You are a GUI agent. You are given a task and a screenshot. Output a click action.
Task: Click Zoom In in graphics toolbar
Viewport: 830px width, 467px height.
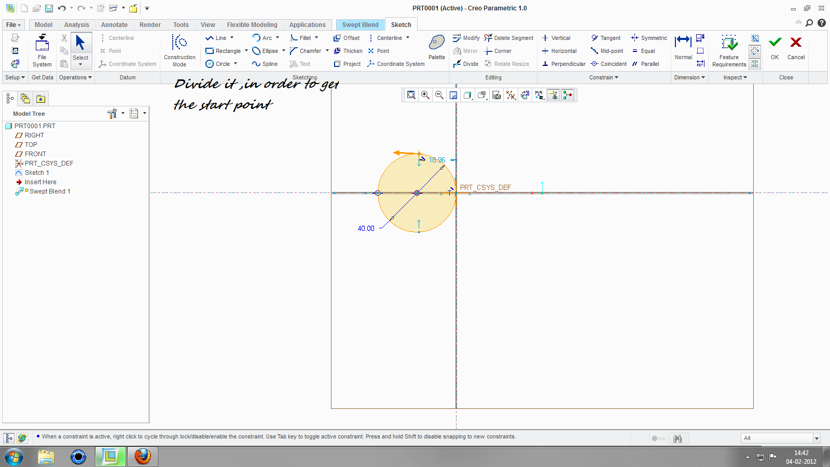click(x=425, y=95)
